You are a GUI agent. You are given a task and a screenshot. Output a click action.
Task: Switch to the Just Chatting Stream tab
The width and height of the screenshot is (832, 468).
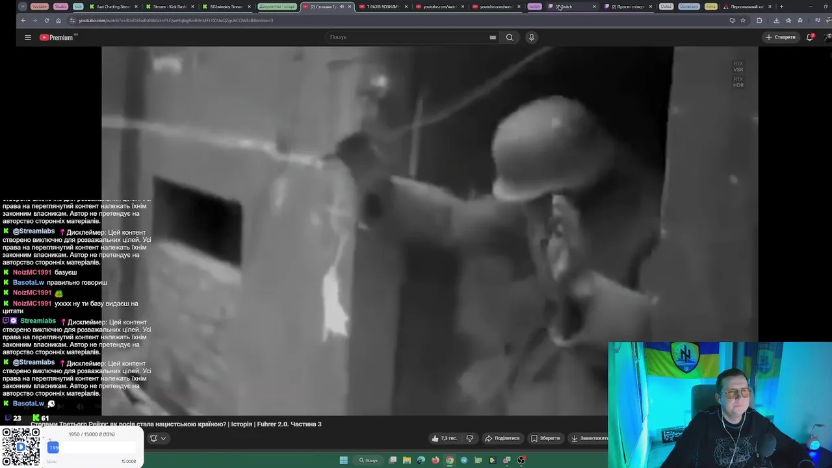(x=114, y=6)
